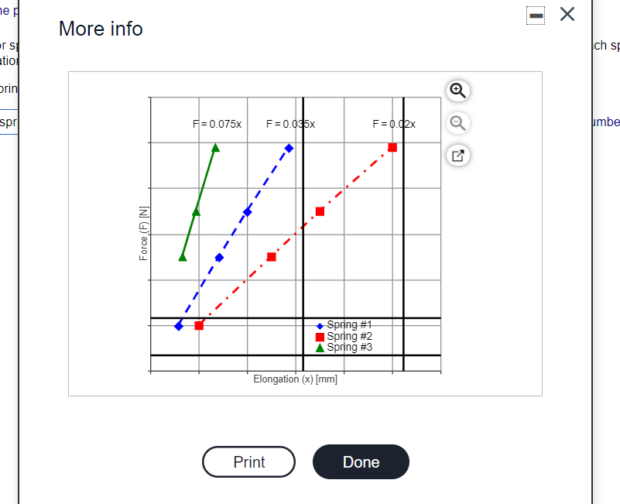This screenshot has width=620, height=504.
Task: Click the Print button
Action: click(248, 461)
